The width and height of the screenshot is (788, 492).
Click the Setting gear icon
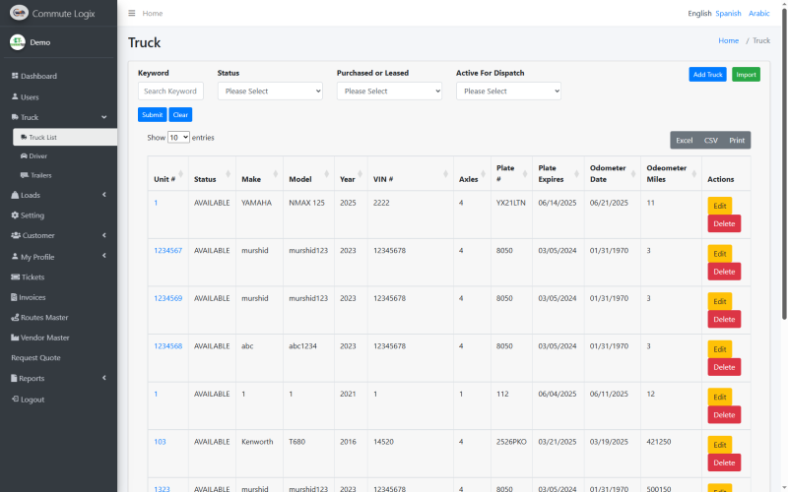tap(15, 215)
